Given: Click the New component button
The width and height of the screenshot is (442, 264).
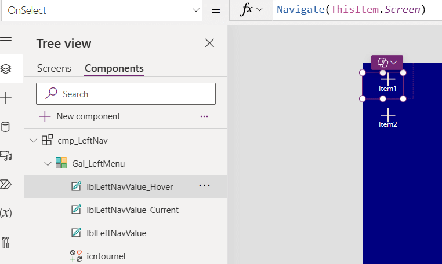Looking at the screenshot, I should tap(80, 116).
